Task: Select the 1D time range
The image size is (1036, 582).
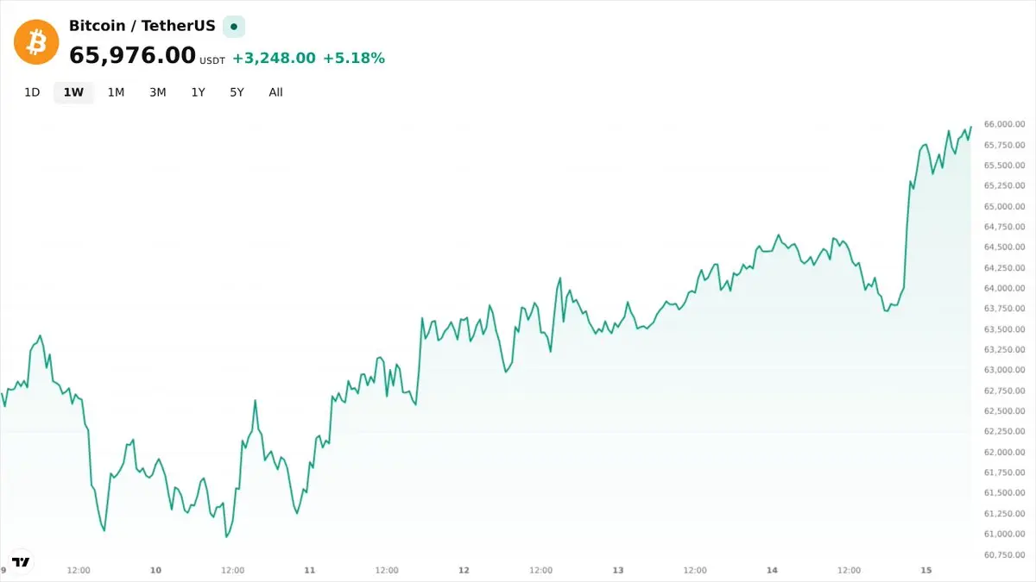Action: [32, 92]
